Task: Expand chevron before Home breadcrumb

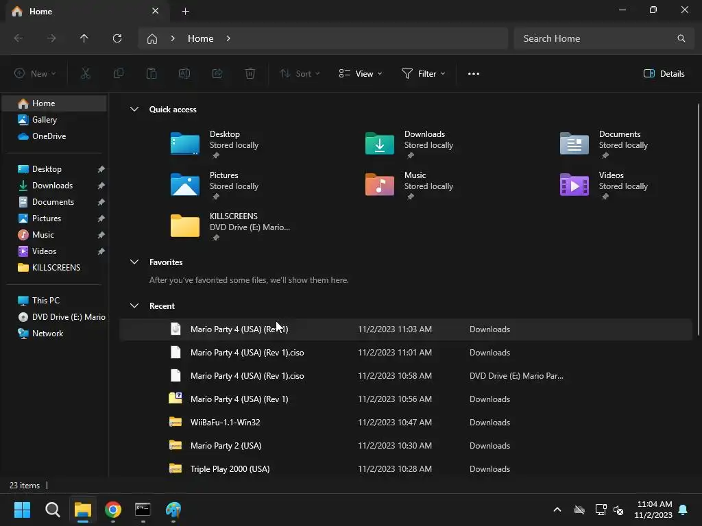Action: tap(173, 38)
